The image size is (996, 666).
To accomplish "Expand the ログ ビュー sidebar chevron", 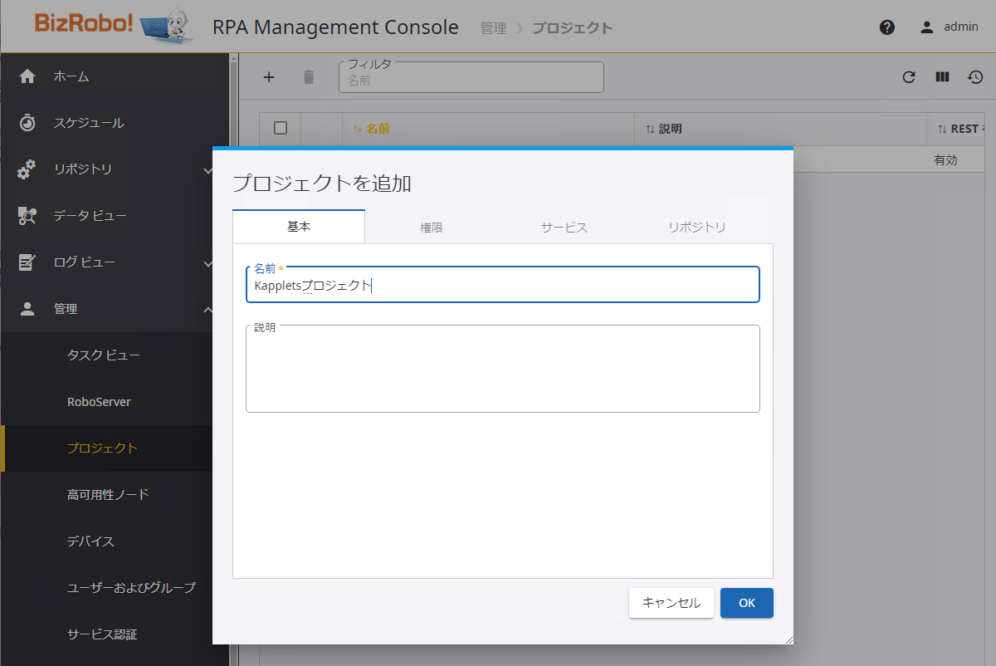I will click(x=207, y=263).
